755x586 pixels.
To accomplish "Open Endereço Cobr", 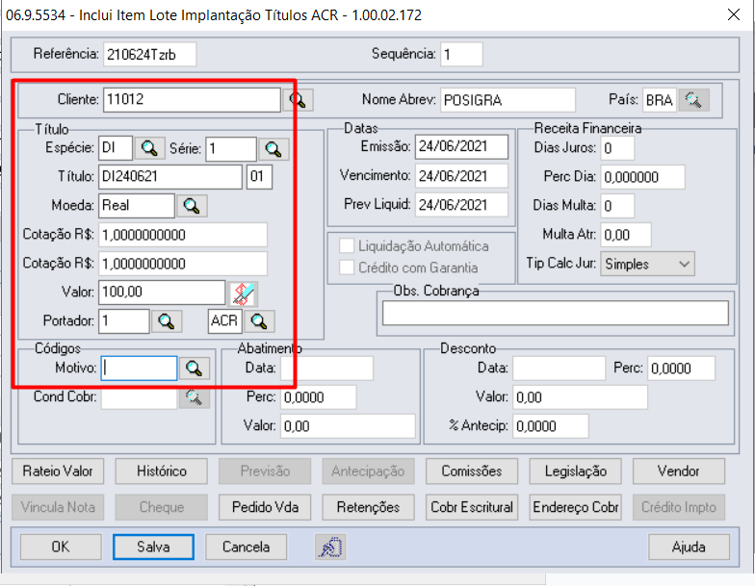I will point(576,507).
